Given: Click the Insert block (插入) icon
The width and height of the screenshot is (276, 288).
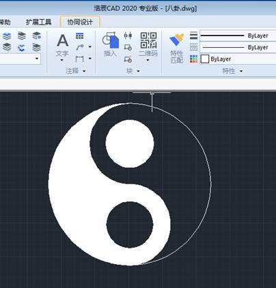Looking at the screenshot, I should 111,44.
